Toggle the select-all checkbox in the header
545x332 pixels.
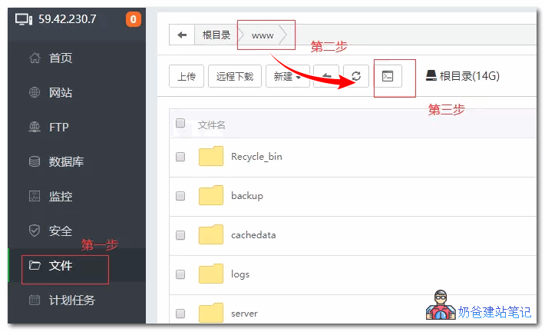[180, 123]
